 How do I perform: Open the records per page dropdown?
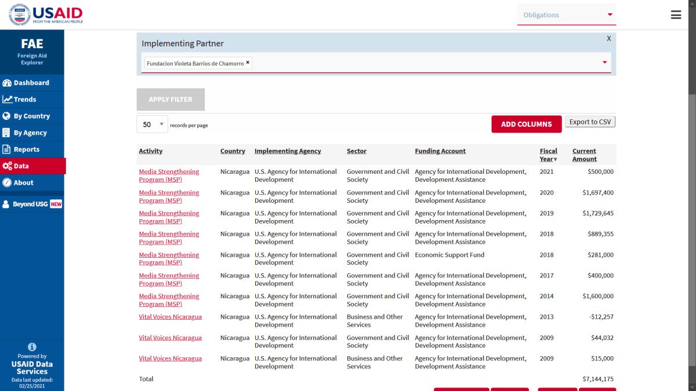click(x=153, y=125)
